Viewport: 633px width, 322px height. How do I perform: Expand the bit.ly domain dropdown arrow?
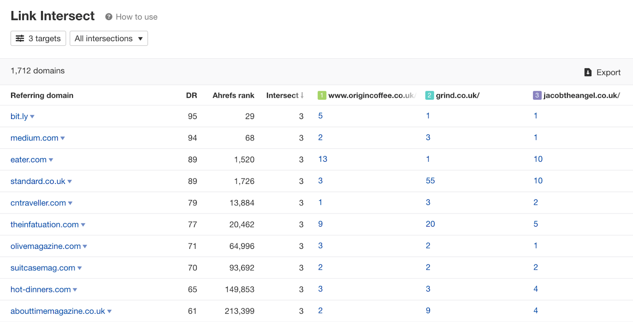coord(32,117)
